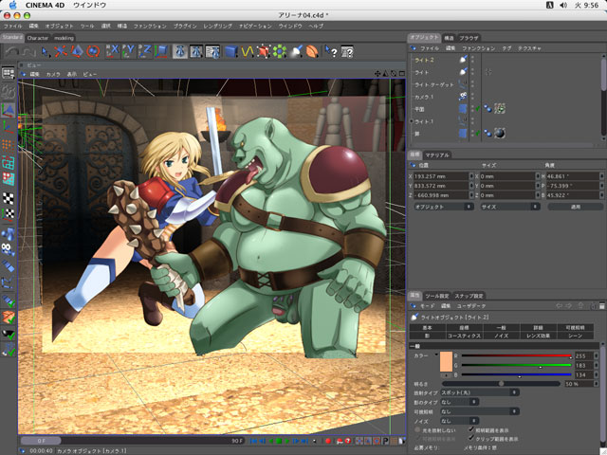Image resolution: width=607 pixels, height=455 pixels.
Task: Switch to the ブラウザ tab
Action: 469,38
